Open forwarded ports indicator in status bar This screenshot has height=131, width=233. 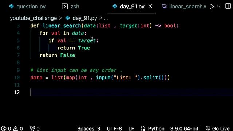point(35,128)
